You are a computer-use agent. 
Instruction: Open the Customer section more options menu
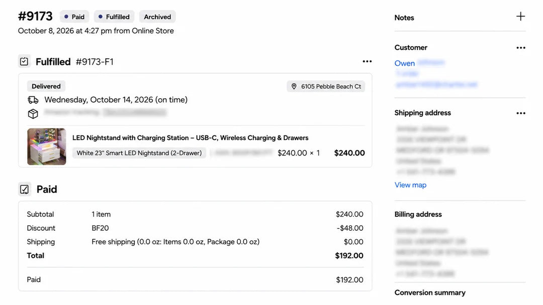520,48
